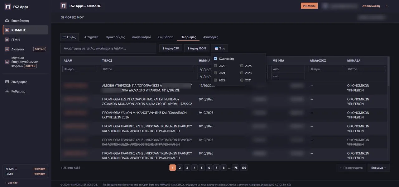Click the table's vertical scrollbar
Viewport: 399px width, 187px height.
(388, 72)
